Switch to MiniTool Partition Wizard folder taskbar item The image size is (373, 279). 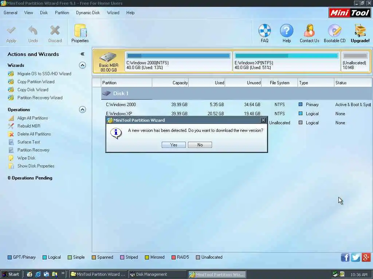point(98,275)
